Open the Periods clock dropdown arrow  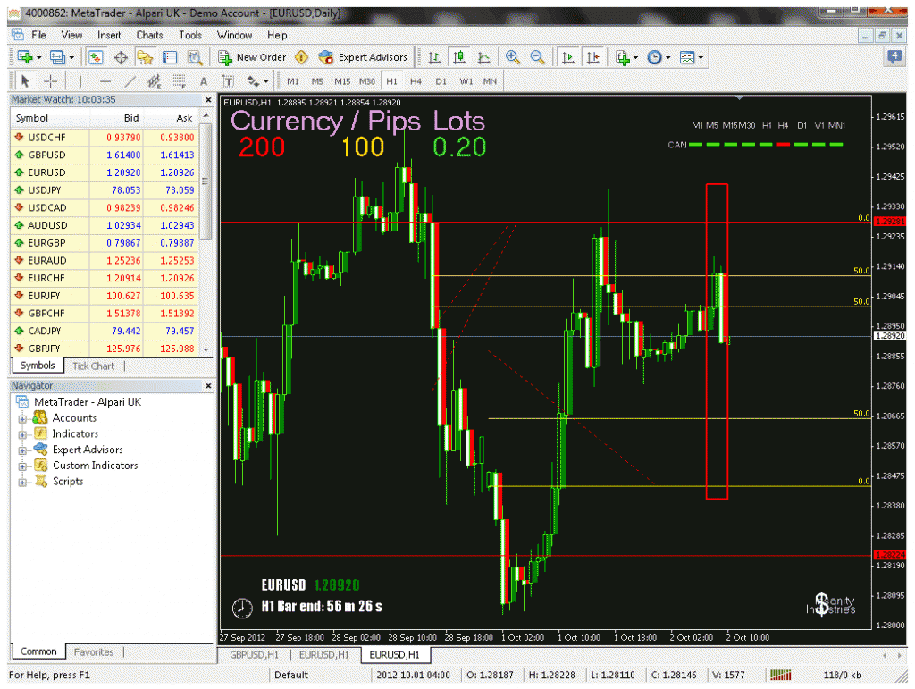click(668, 58)
